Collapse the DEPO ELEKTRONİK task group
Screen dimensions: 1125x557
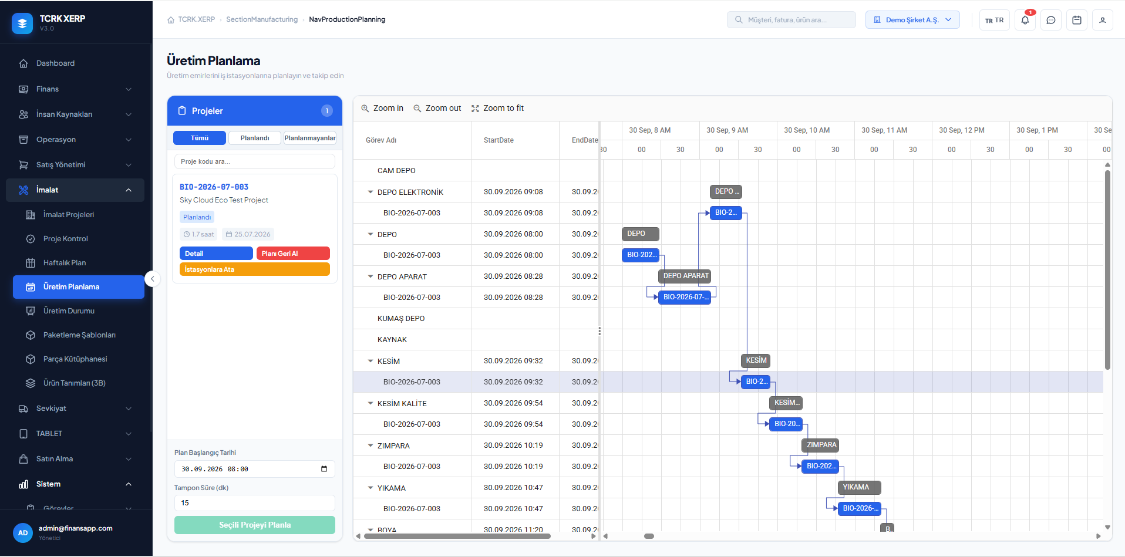tap(370, 192)
